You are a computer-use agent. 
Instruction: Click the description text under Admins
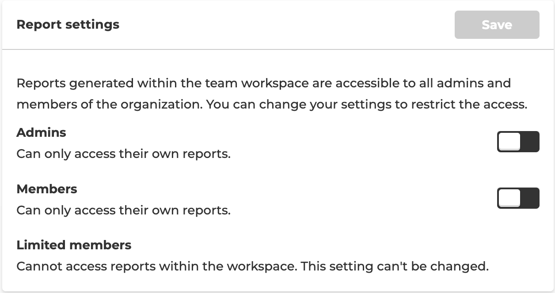[x=123, y=154]
